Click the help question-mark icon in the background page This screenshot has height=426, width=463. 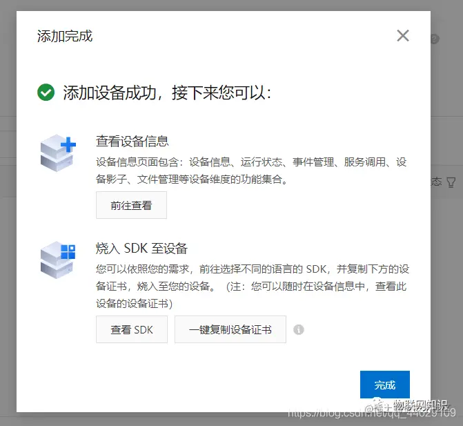coord(435,39)
